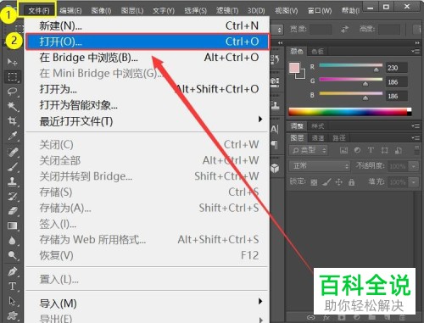
Task: Select the Lasso tool
Action: click(x=12, y=92)
